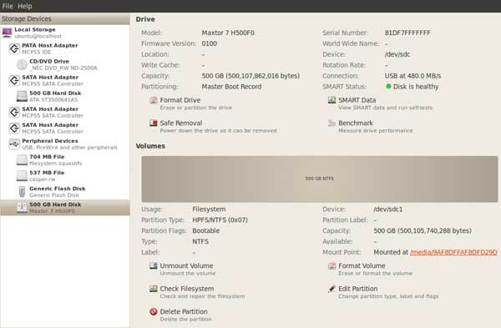
Task: Click the firmware version value '0100'
Action: 210,43
